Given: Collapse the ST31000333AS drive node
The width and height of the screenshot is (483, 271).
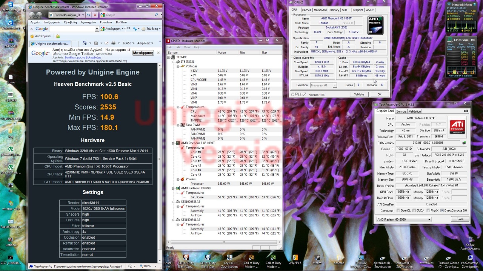Looking at the screenshot, I should click(173, 202).
